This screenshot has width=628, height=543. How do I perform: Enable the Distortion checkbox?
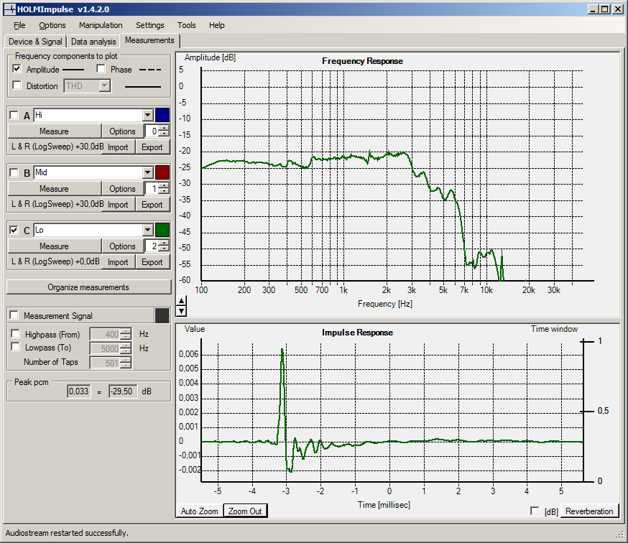[x=17, y=85]
